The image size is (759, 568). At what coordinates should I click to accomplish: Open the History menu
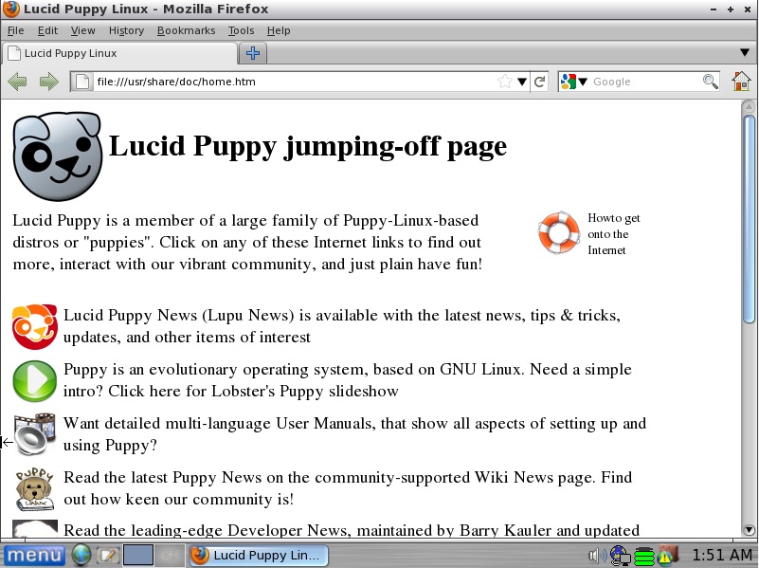pos(126,30)
